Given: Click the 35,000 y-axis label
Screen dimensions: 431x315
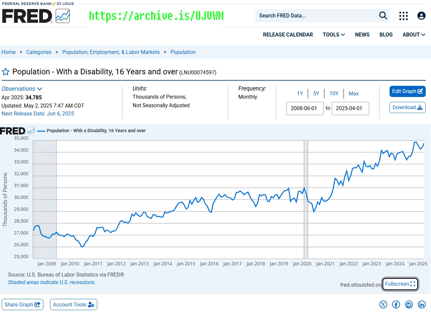Looking at the screenshot, I should click(21, 138).
